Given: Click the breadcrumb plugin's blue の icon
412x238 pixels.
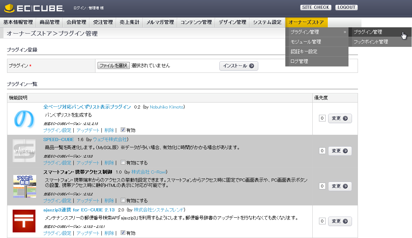Looking at the screenshot, I should [x=24, y=118].
